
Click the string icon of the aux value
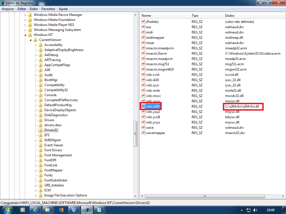(143, 27)
